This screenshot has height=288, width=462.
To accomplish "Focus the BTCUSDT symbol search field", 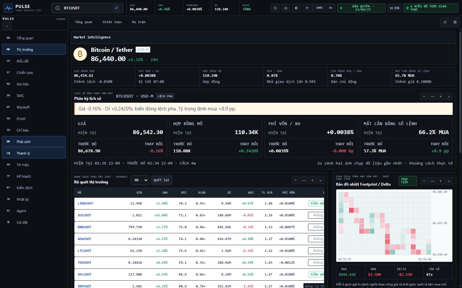I will pyautogui.click(x=87, y=8).
